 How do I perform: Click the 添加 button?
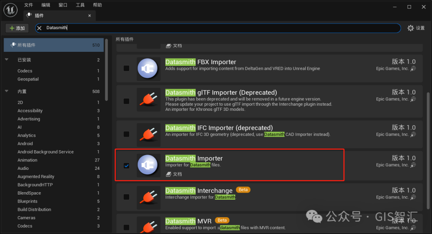(17, 28)
